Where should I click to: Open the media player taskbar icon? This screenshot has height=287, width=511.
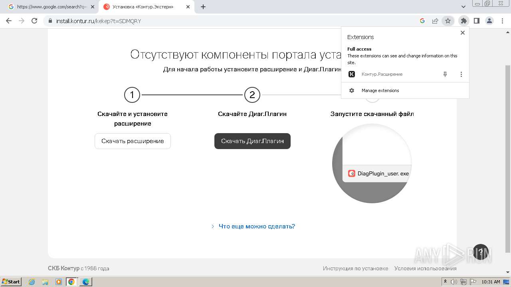[x=58, y=282]
